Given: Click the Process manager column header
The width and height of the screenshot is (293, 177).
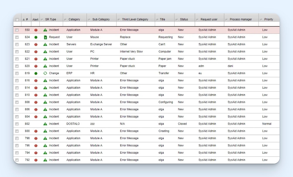Looking at the screenshot, I should click(x=240, y=20).
